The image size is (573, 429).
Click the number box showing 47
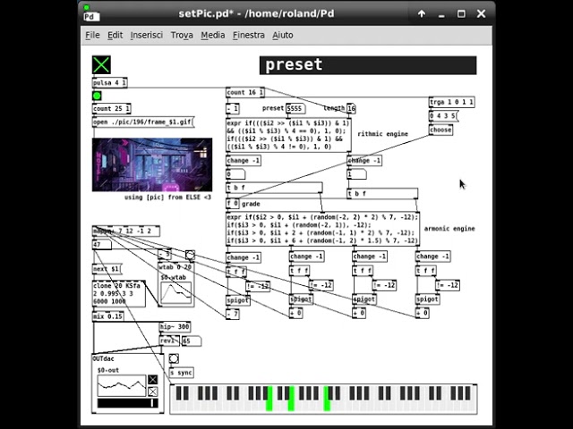click(x=101, y=245)
